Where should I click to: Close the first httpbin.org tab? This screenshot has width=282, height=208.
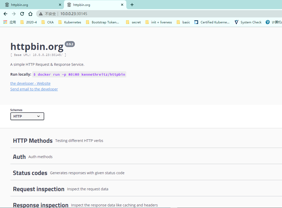tap(60, 5)
